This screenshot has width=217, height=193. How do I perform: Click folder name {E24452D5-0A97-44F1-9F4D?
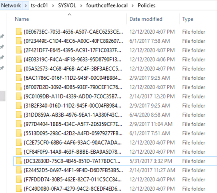[73, 170]
